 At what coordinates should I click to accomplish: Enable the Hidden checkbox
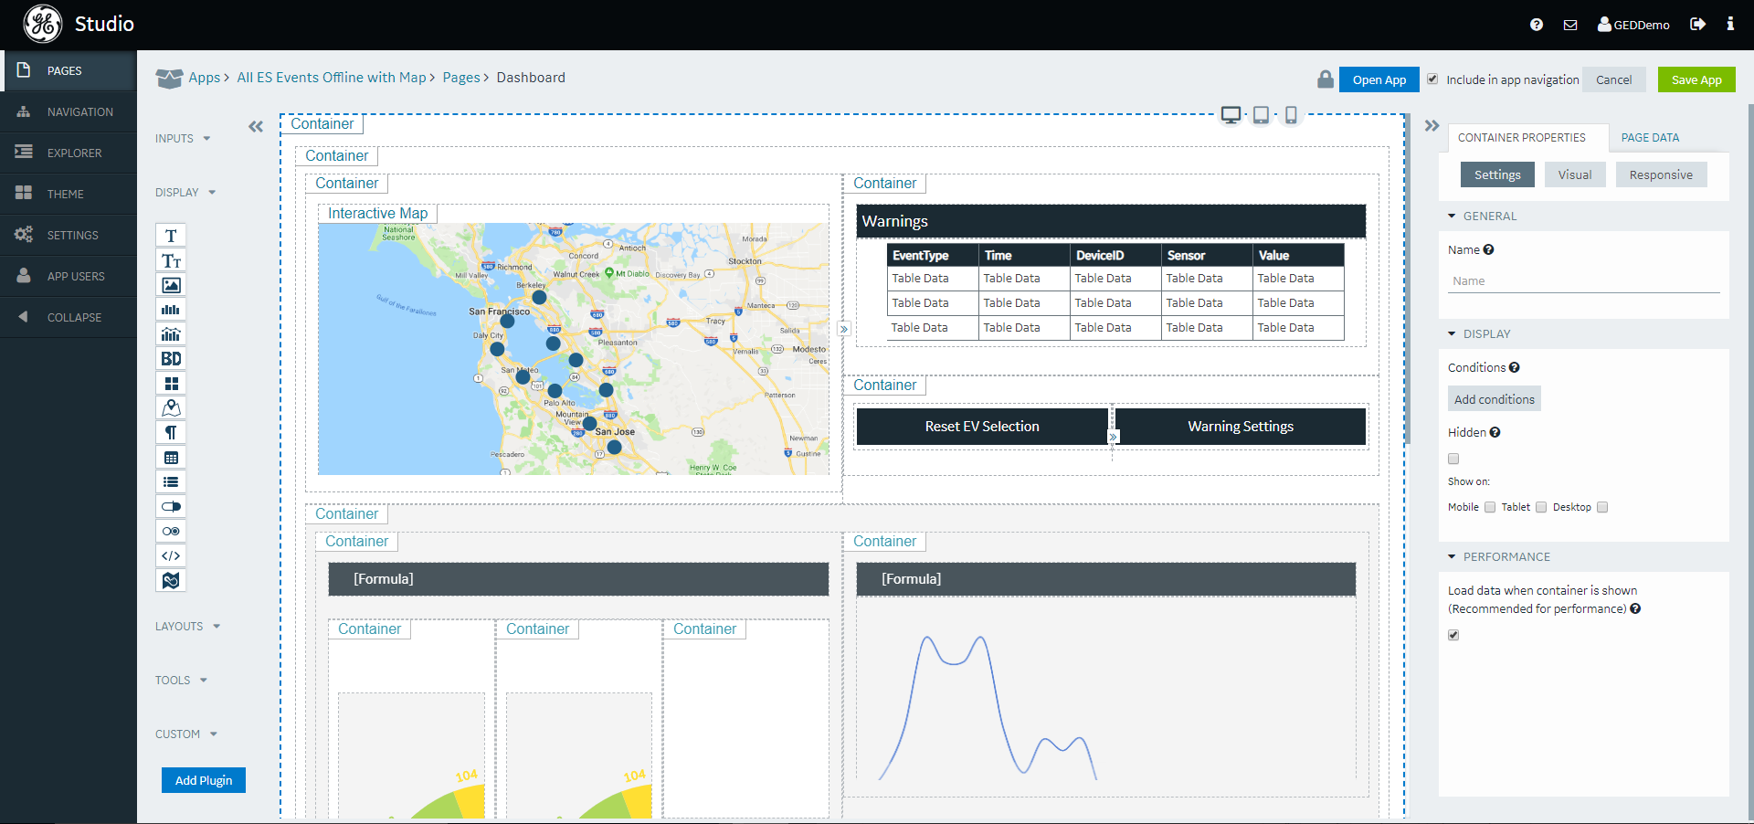click(x=1453, y=459)
